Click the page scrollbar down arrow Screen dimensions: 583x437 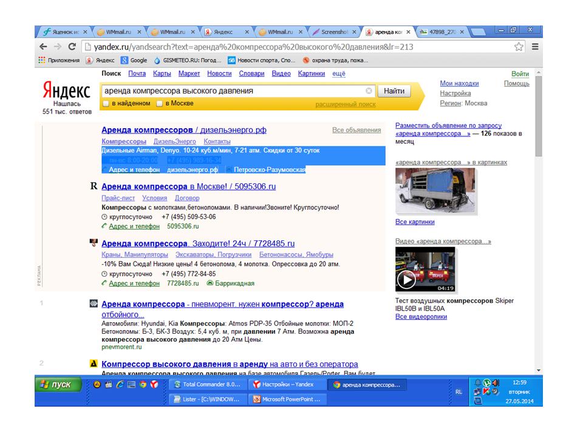tap(539, 370)
